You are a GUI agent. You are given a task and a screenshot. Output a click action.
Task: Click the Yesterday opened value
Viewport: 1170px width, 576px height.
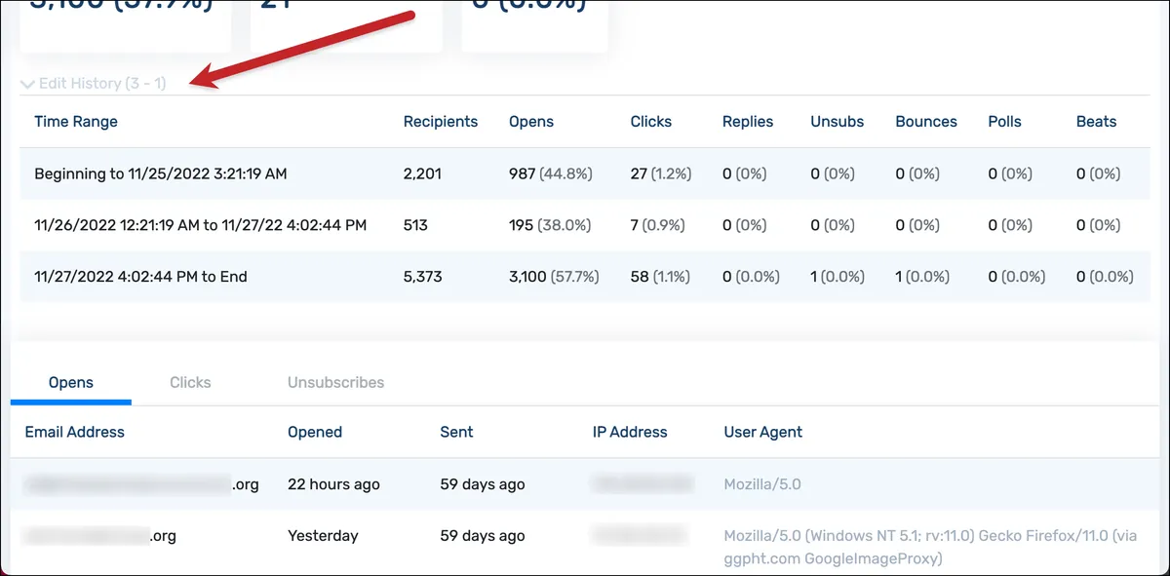[x=323, y=536]
